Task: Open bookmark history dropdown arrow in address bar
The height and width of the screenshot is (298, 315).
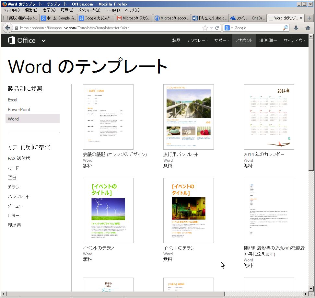Action: [x=211, y=28]
